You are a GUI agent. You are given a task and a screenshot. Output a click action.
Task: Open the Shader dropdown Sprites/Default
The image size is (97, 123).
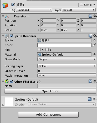[62, 105]
